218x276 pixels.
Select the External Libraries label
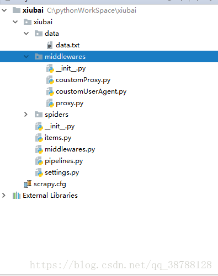pyautogui.click(x=50, y=196)
